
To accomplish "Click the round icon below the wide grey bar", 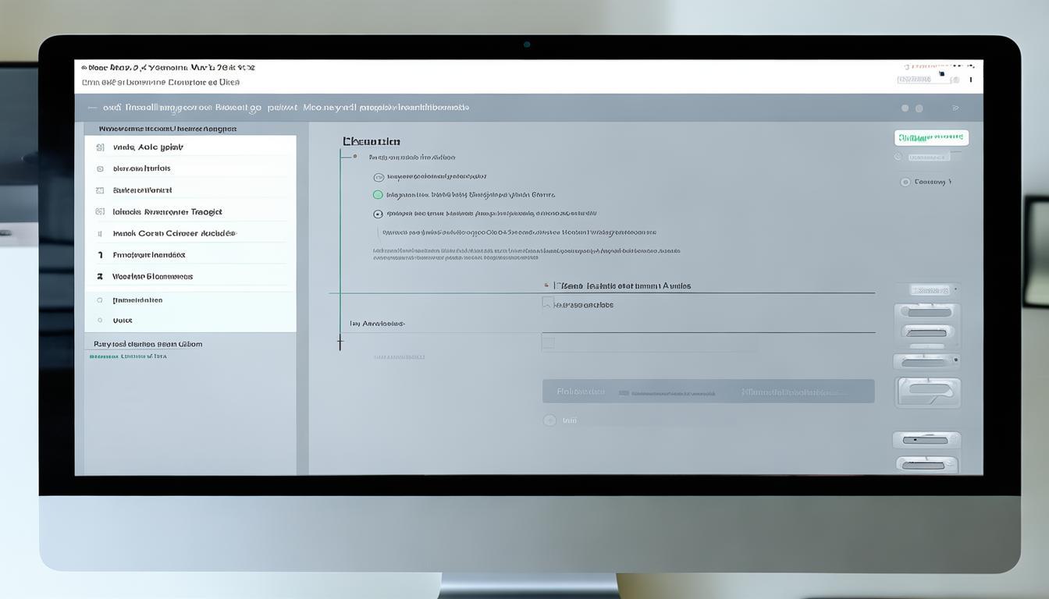I will (549, 420).
